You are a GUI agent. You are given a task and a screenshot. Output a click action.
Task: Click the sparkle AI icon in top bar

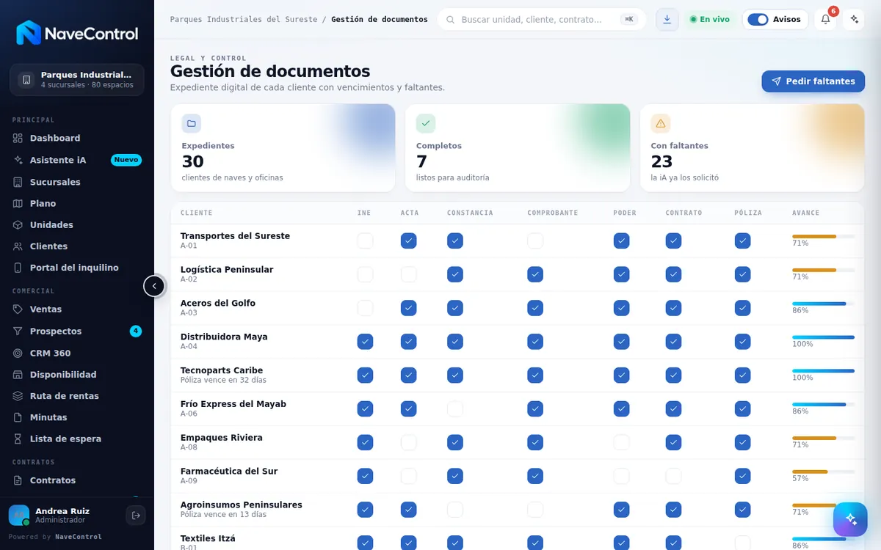pos(853,20)
